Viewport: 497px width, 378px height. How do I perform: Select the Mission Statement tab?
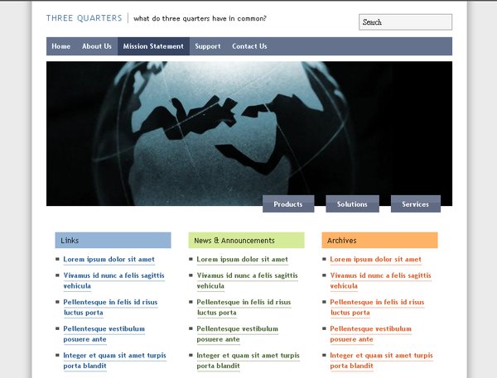pos(153,46)
